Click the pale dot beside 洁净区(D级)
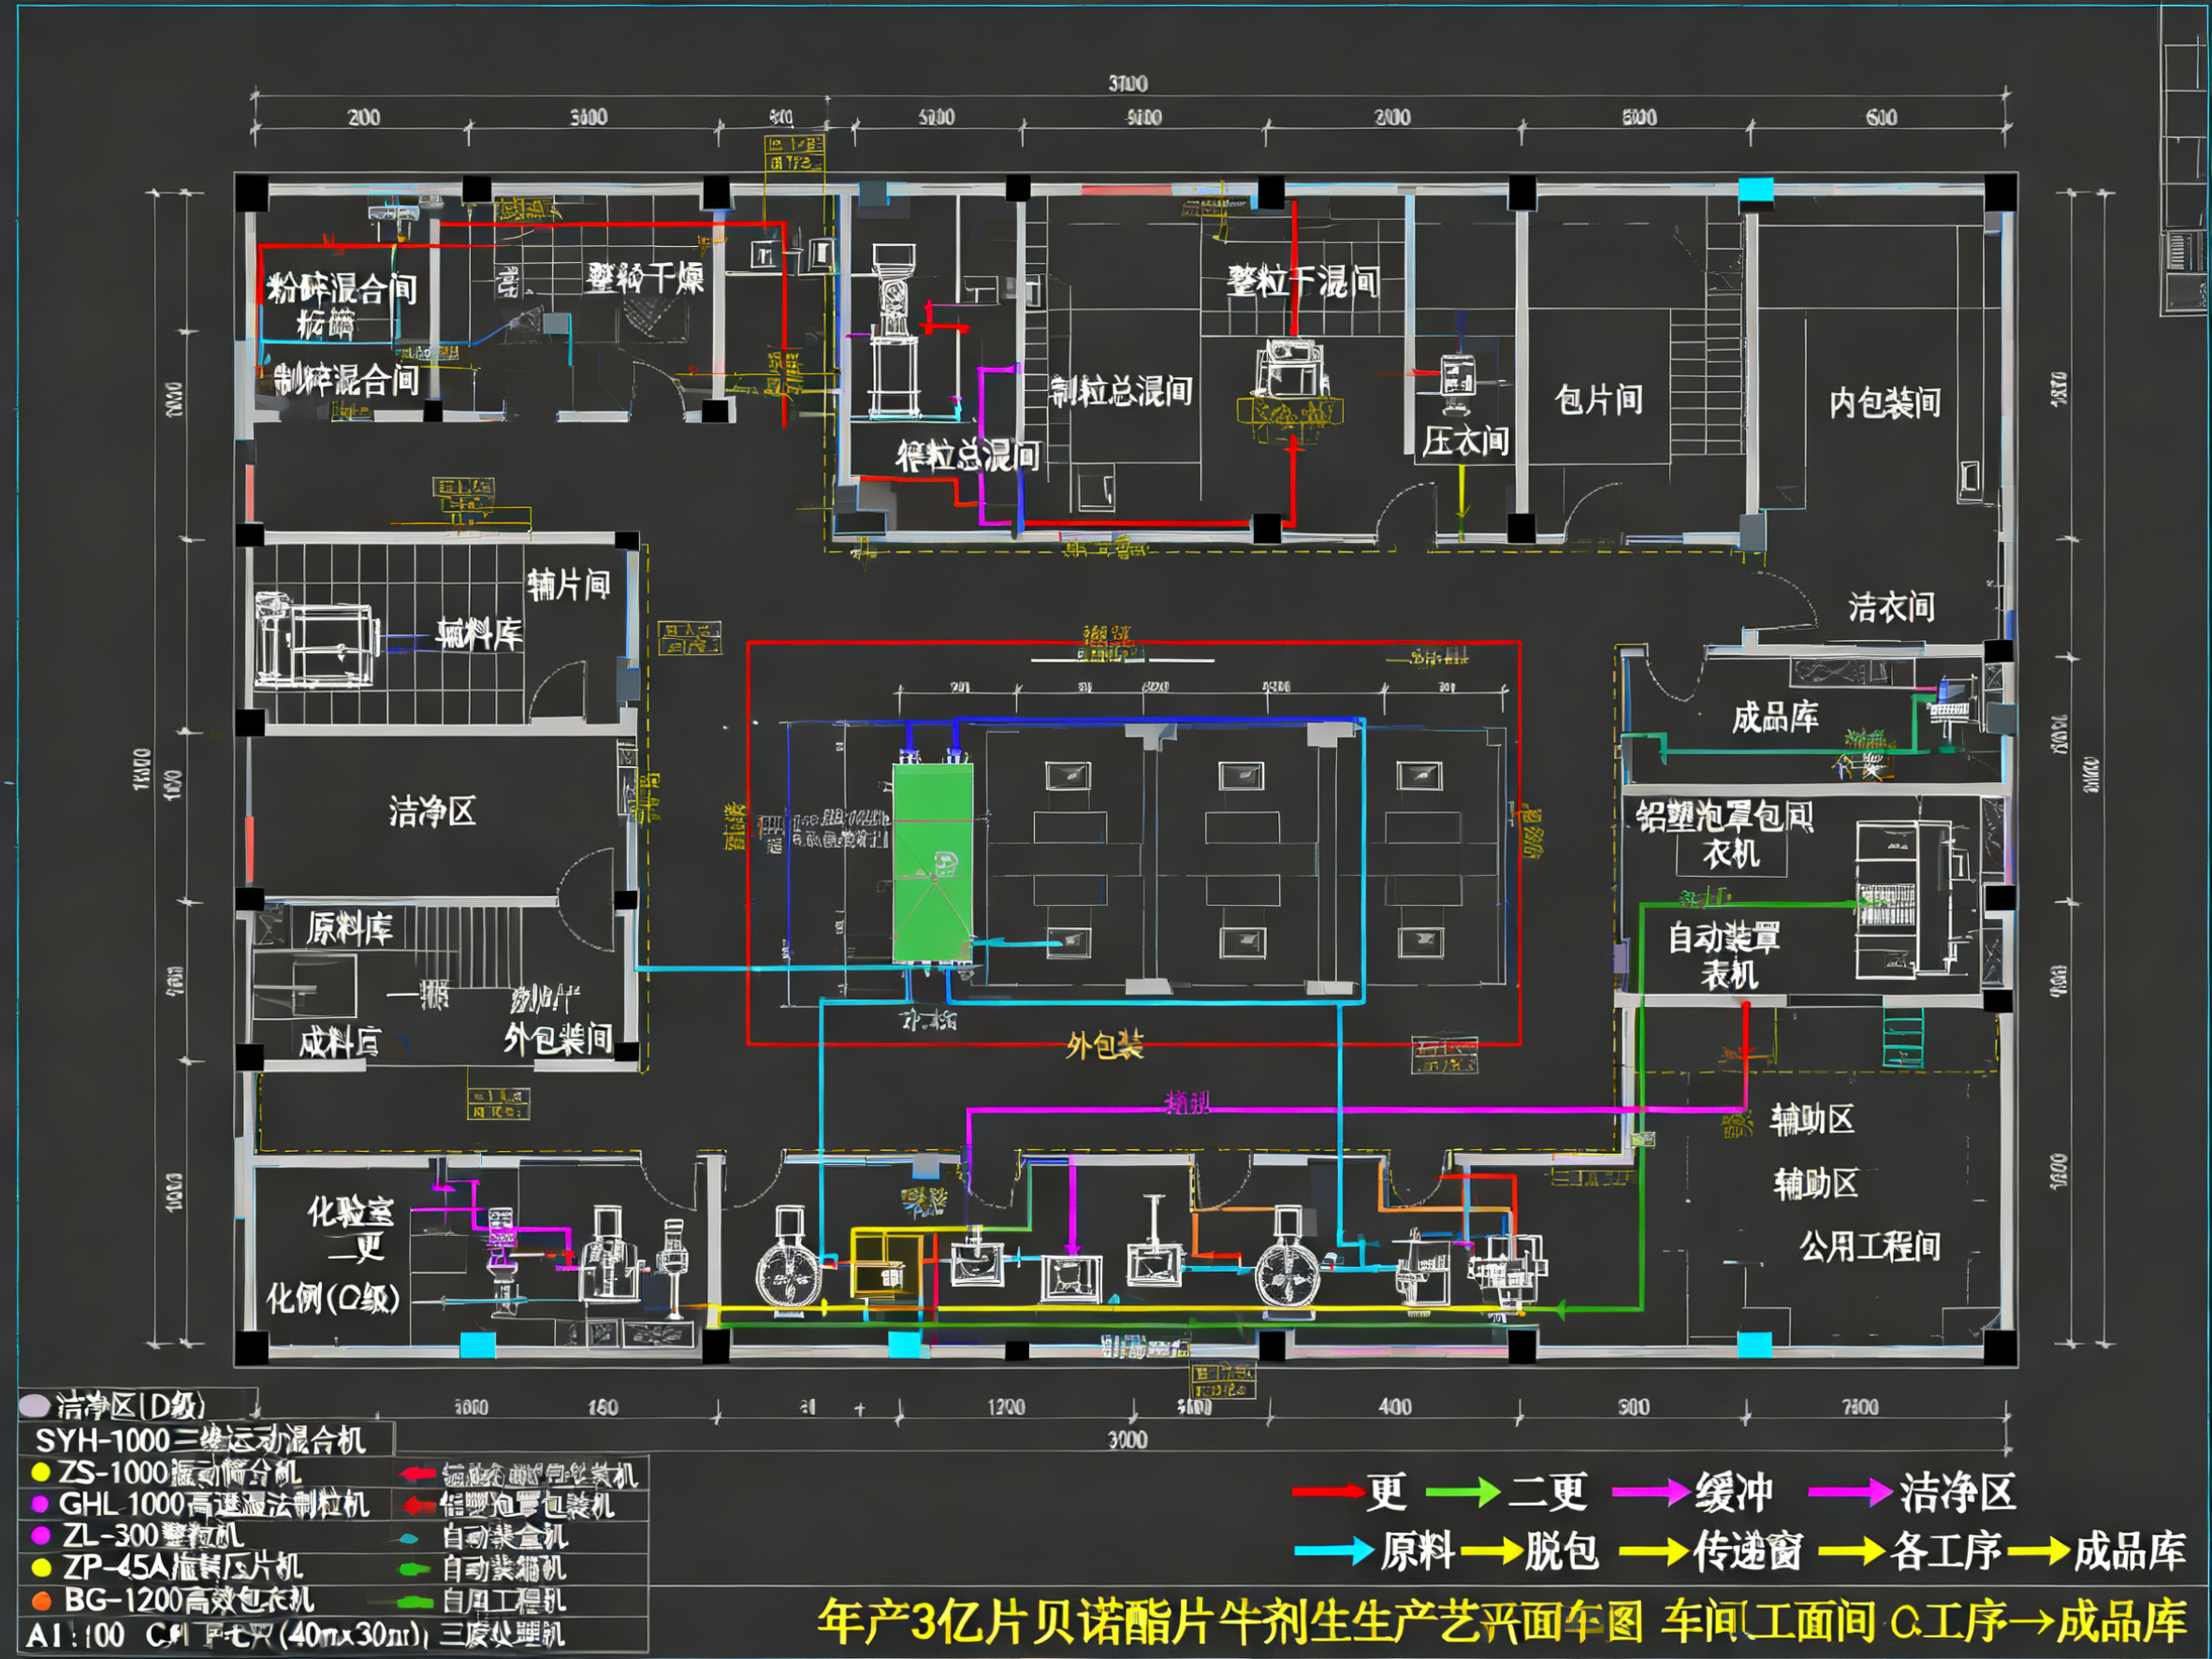This screenshot has height=1659, width=2212. 35,1406
